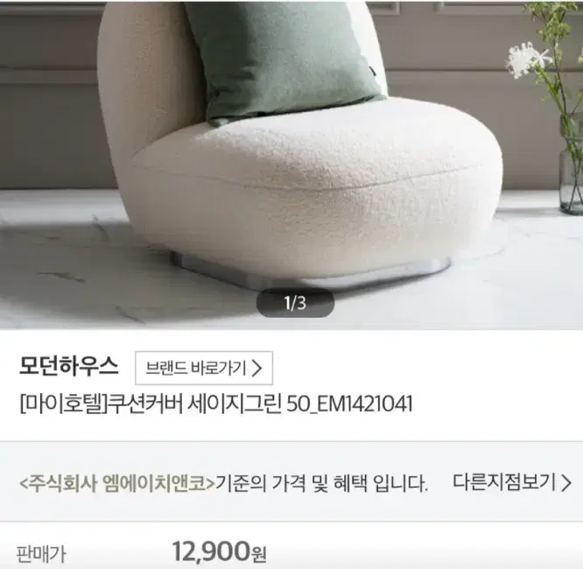Click the 12,900원 sale price

pyautogui.click(x=219, y=551)
